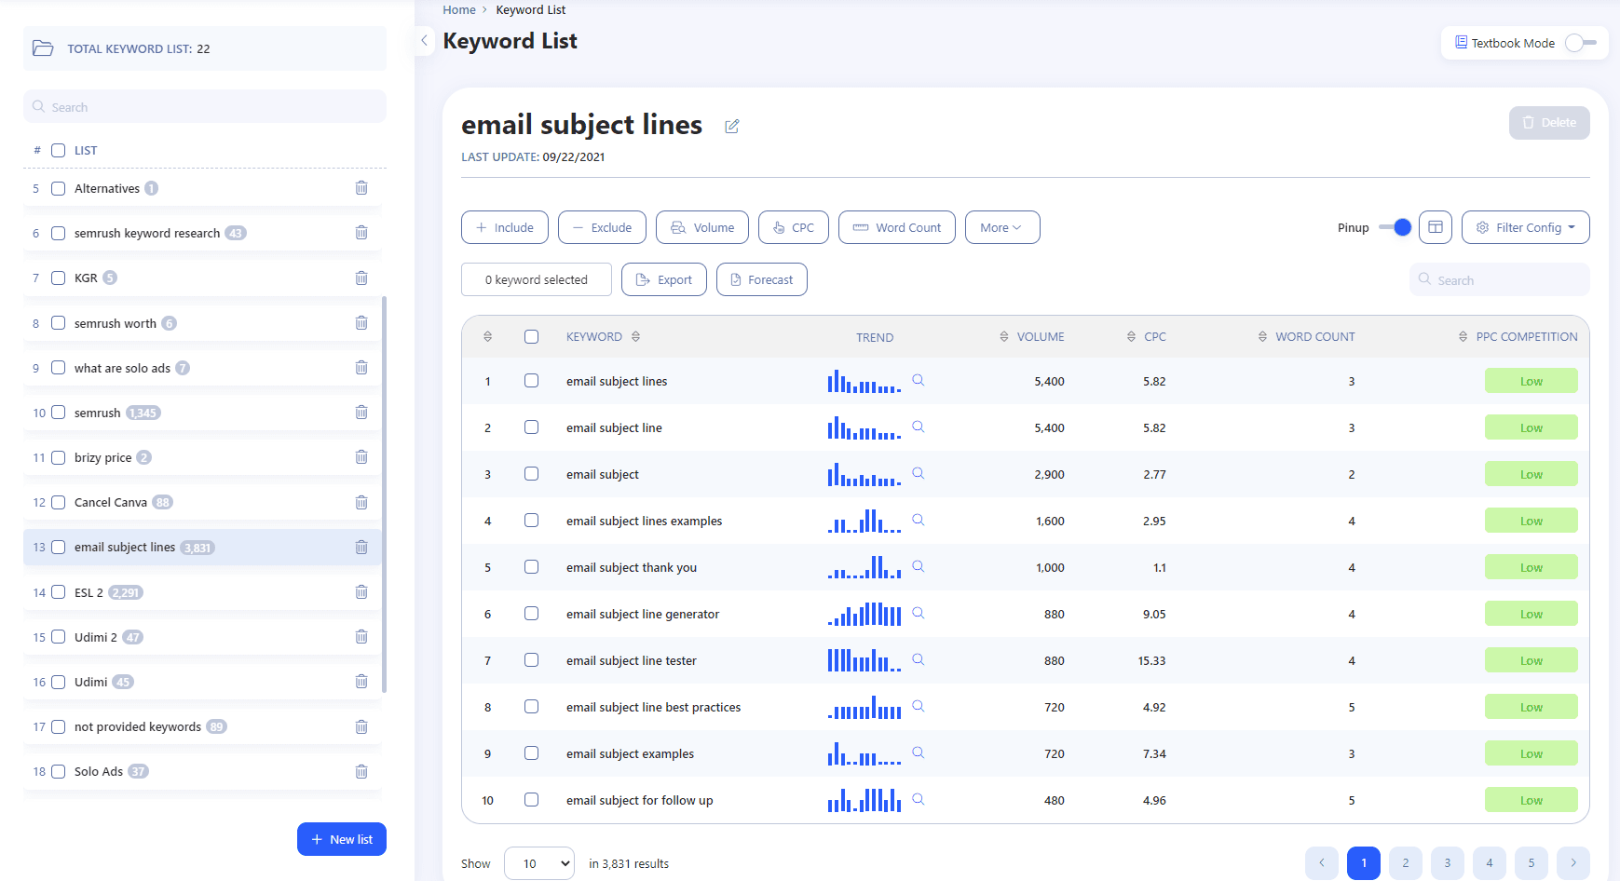Click trash icon for KGR list
The height and width of the screenshot is (881, 1620).
click(361, 278)
